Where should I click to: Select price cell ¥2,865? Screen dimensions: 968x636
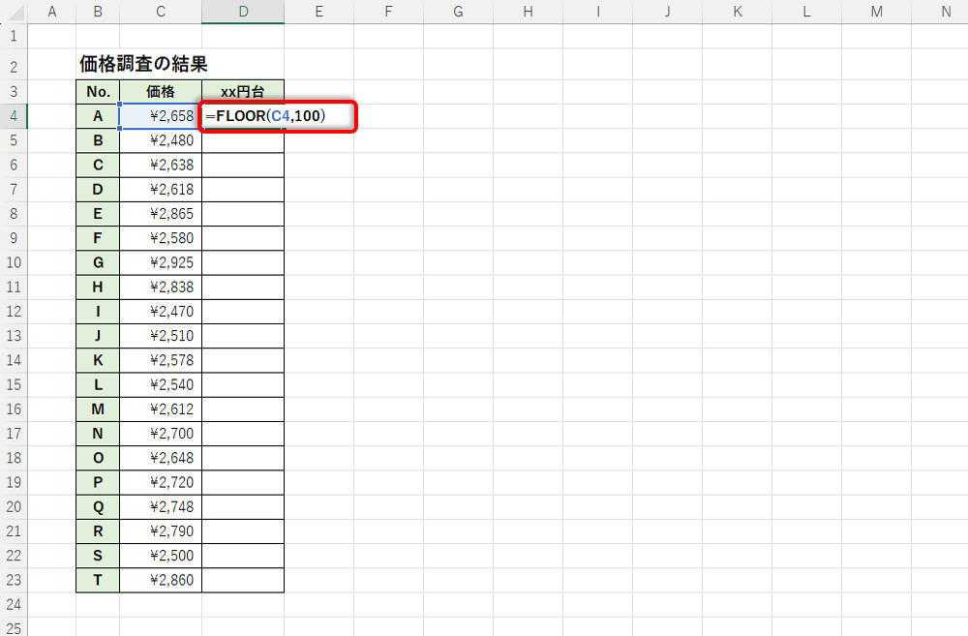tap(161, 214)
